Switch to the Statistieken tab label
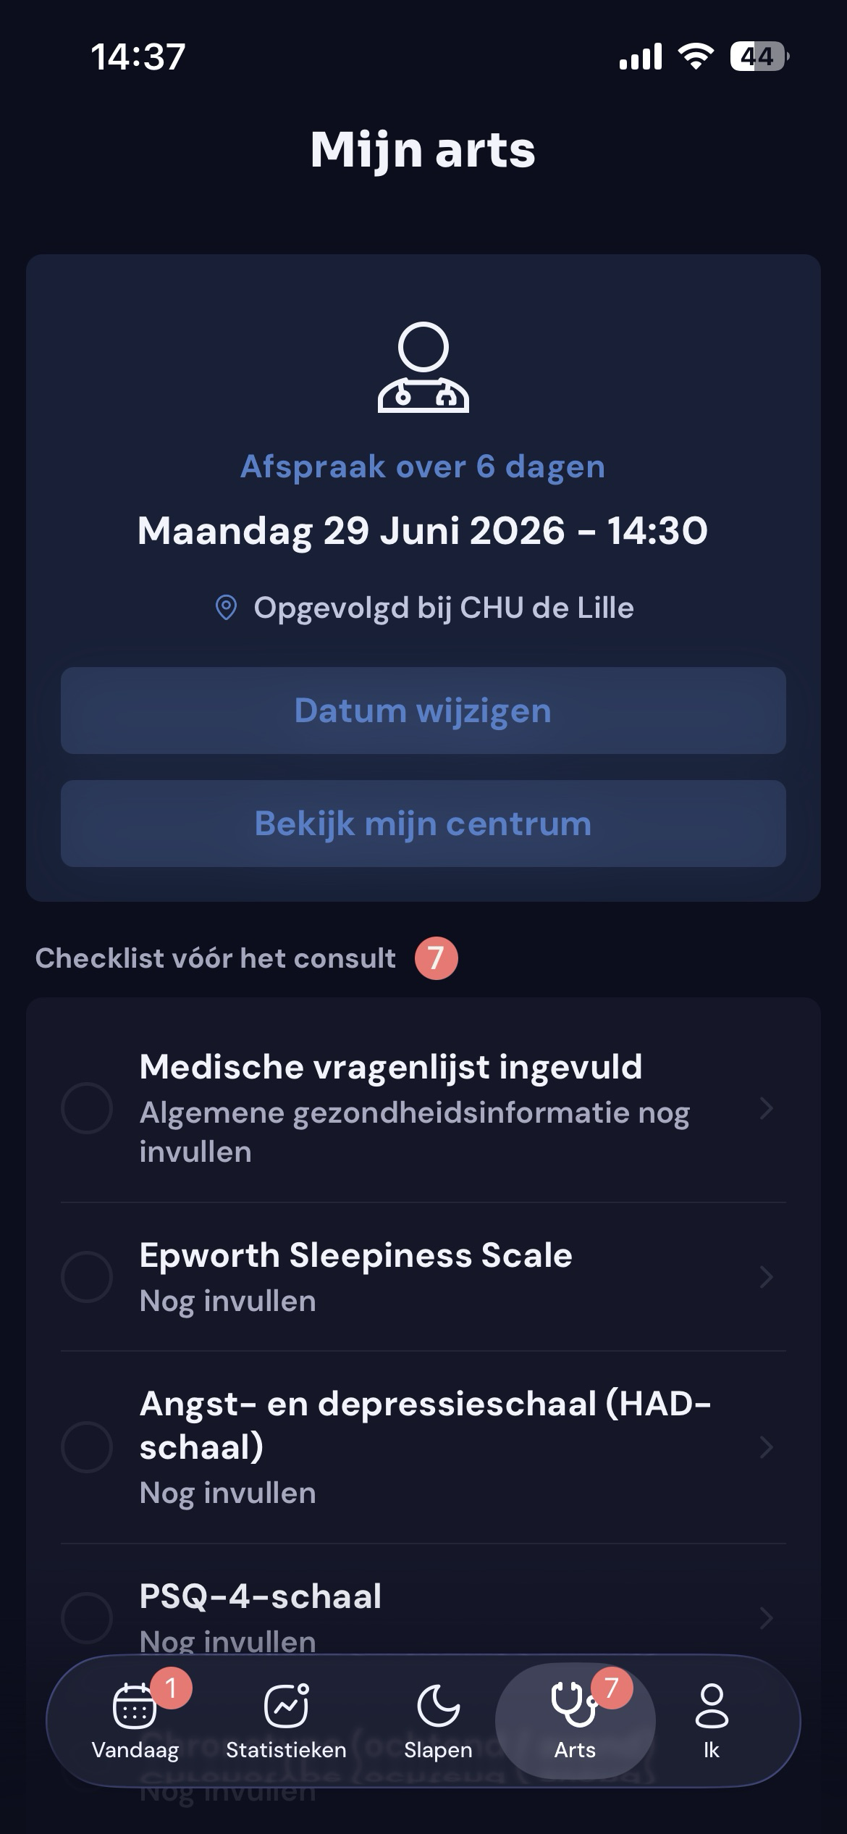Screen dimensions: 847x1834 [286, 1750]
